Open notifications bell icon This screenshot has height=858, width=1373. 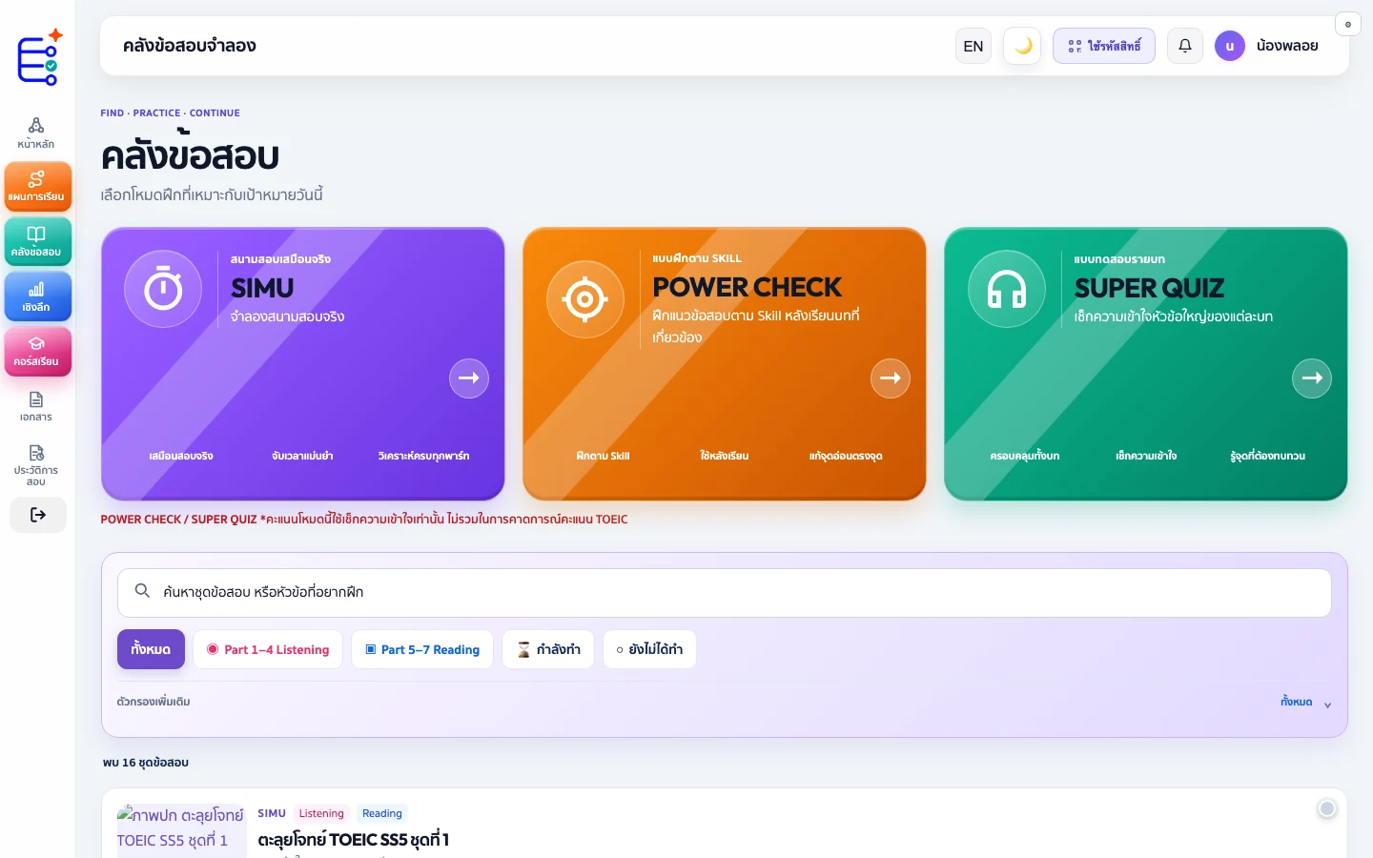click(1185, 46)
